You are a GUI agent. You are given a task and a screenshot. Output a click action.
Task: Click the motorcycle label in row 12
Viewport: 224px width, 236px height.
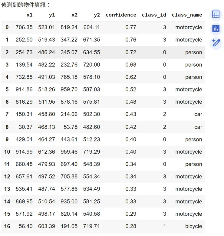pyautogui.click(x=189, y=177)
